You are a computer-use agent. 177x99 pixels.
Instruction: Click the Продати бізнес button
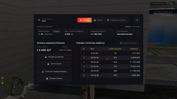[54, 78]
